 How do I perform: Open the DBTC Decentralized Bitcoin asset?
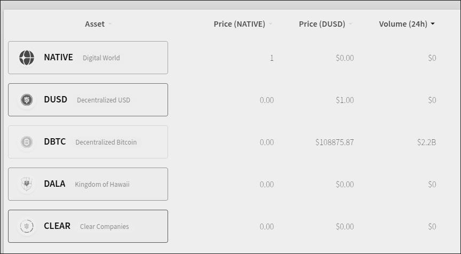point(88,142)
